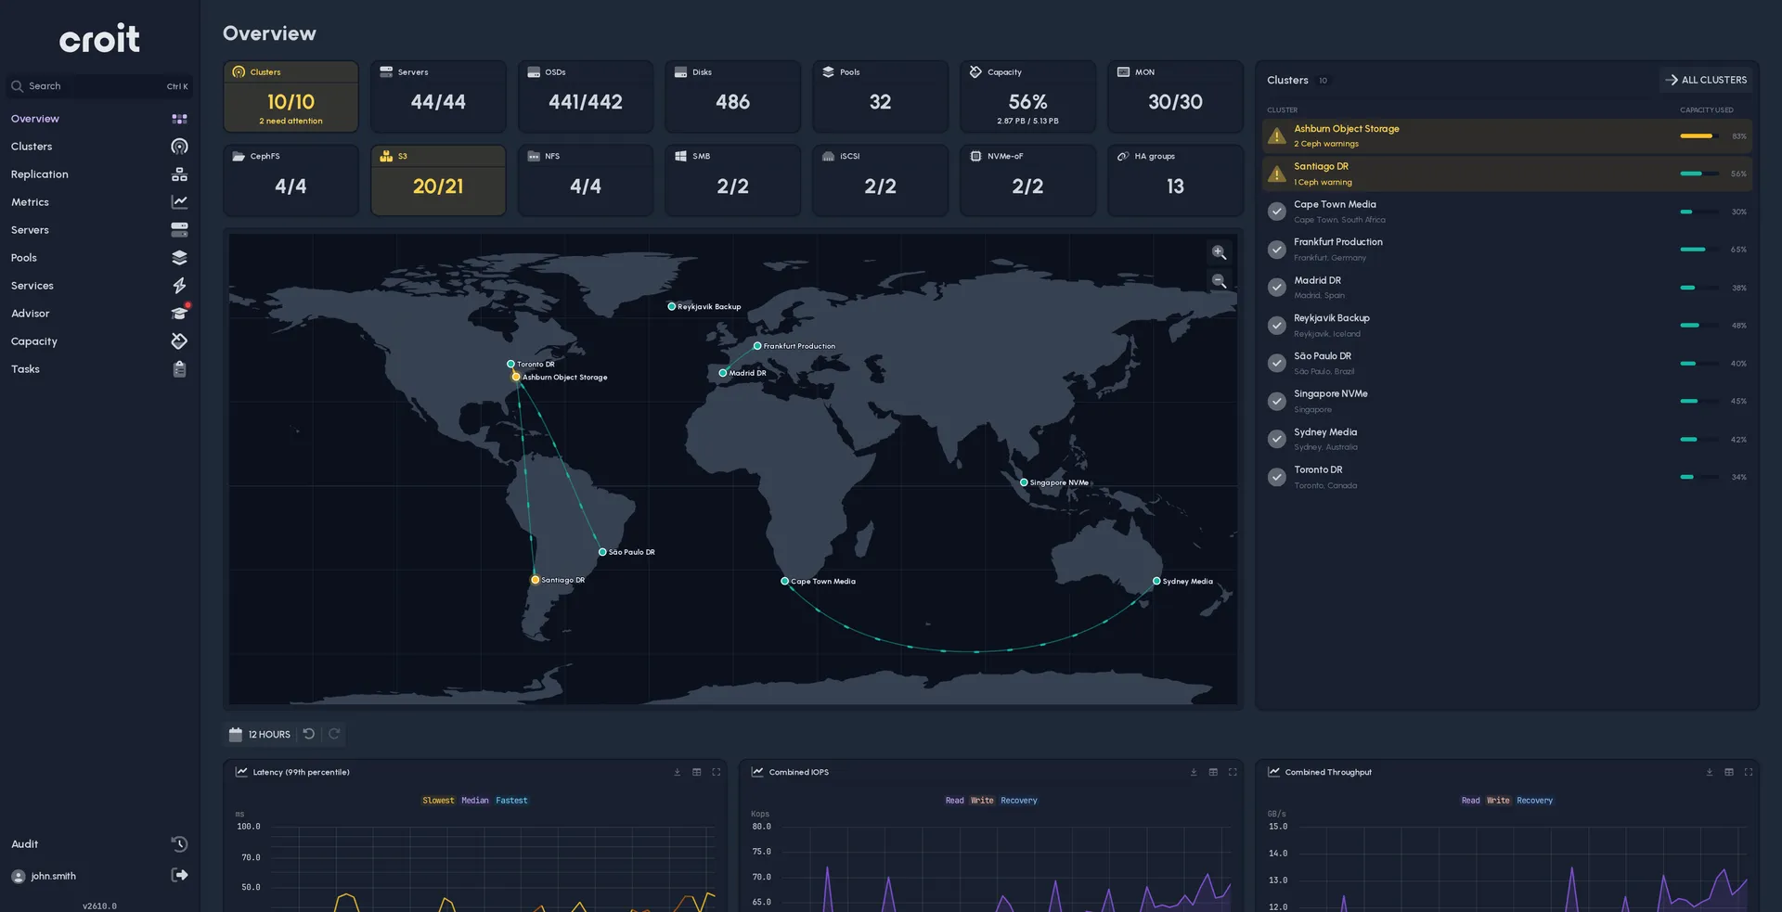Click the Capacity tag icon in sidebar
This screenshot has height=912, width=1782.
click(x=179, y=341)
